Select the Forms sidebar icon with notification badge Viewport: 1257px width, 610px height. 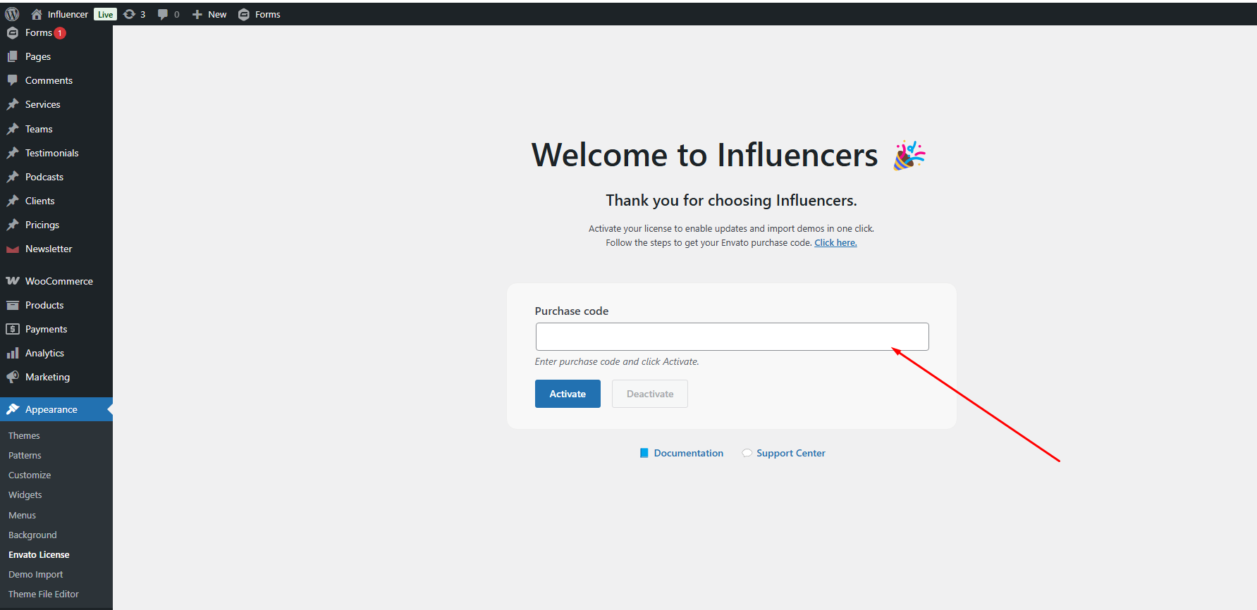pos(13,32)
